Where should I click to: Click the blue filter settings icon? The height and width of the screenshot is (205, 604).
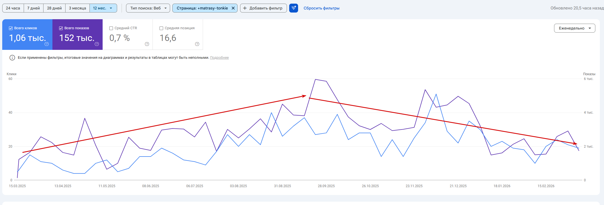coord(294,8)
